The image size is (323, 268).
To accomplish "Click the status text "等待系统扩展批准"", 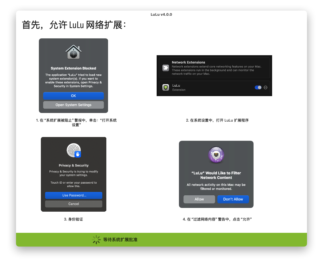I will pyautogui.click(x=120, y=240).
